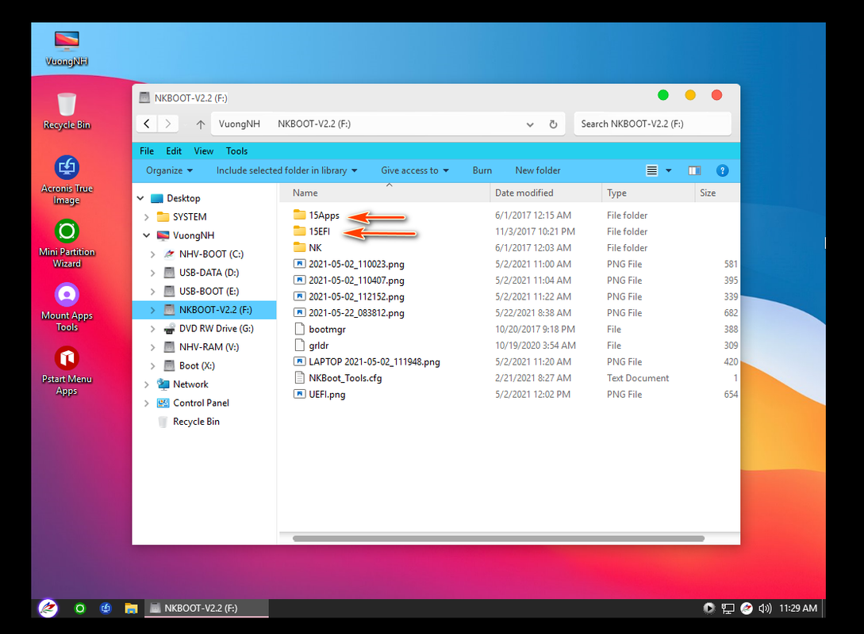Viewport: 864px width, 634px height.
Task: Expand the USB-DATA (D:) drive node
Action: click(x=152, y=273)
